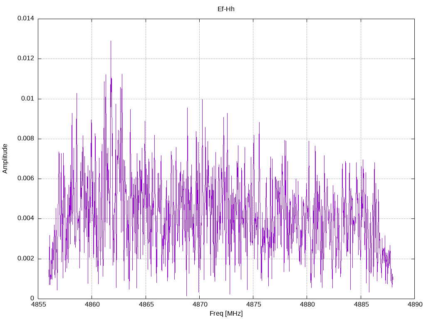Click the x-axis tick label 4875
426x319 pixels.
coord(253,304)
